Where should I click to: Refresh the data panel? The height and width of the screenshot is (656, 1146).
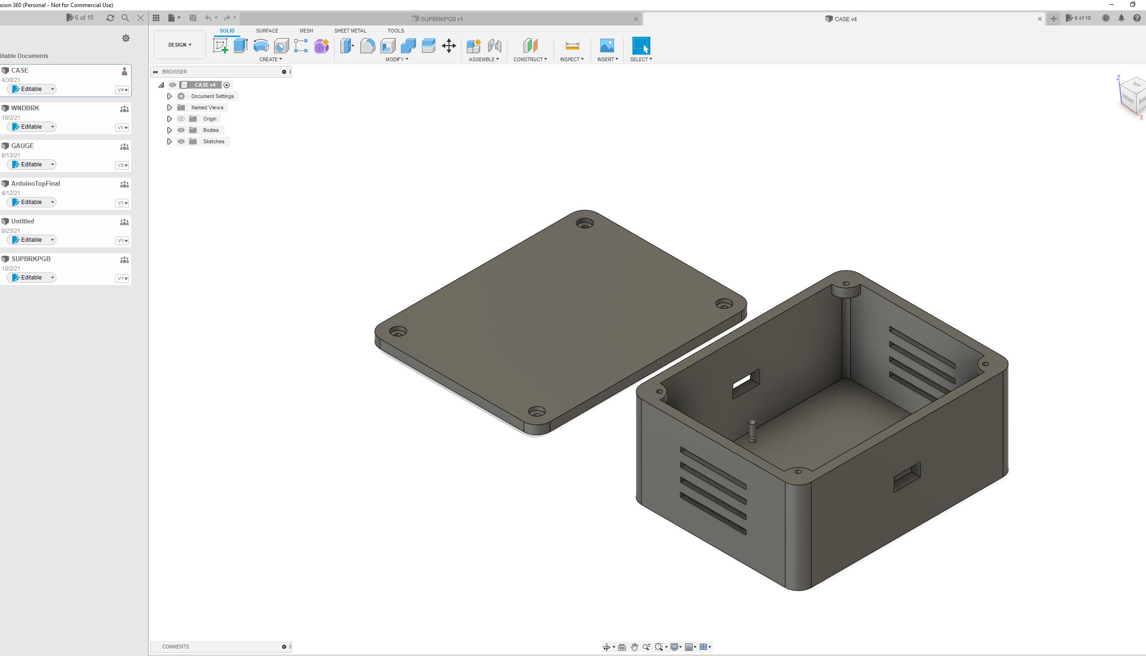click(110, 18)
